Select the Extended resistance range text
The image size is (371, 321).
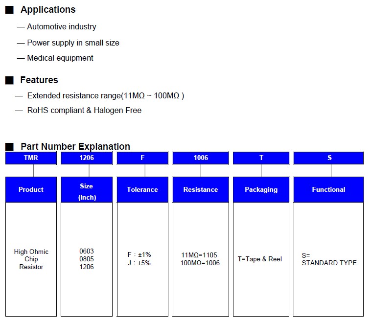tap(105, 96)
